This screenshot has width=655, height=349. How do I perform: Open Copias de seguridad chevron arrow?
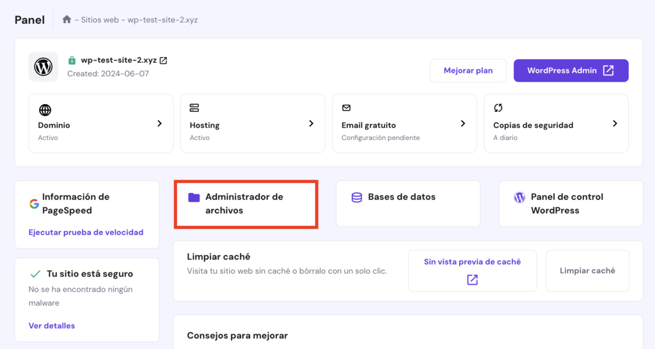coord(614,123)
